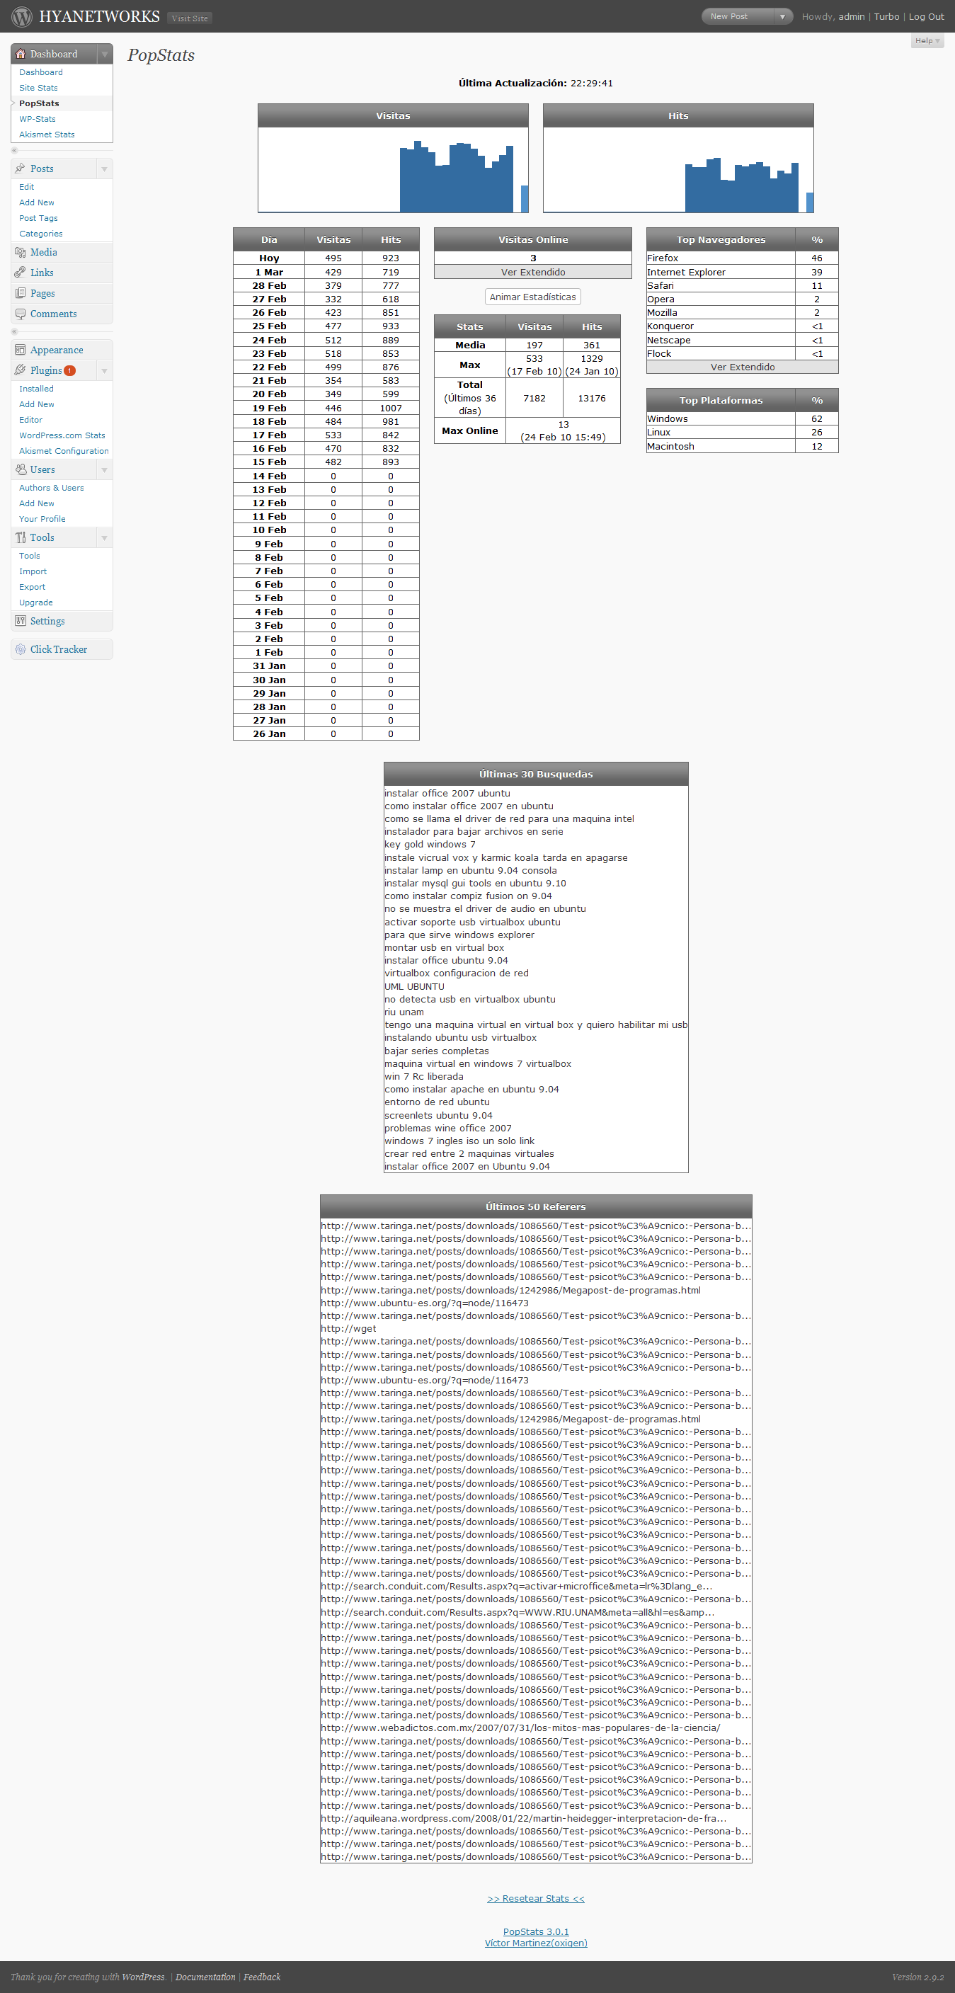
Task: Click the Feedback footer link
Action: pyautogui.click(x=263, y=1977)
